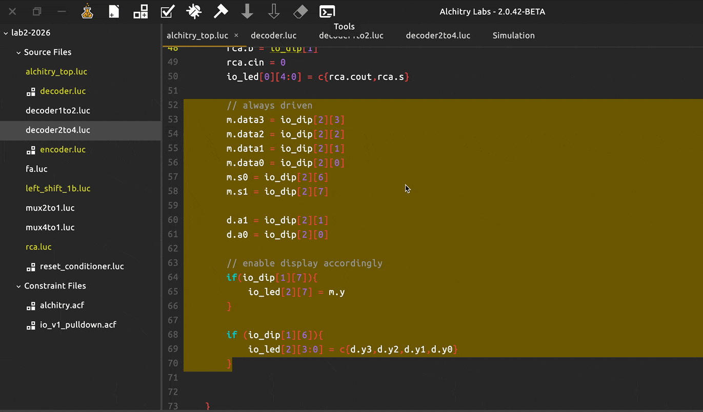Click the outlined download arrow icon
Viewport: 703px width, 412px height.
(274, 12)
